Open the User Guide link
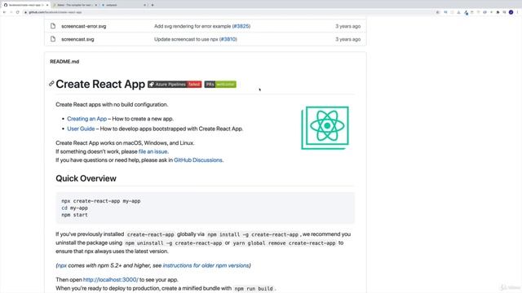 [81, 129]
